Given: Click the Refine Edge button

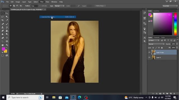Looking at the screenshot, I should 100,6.
